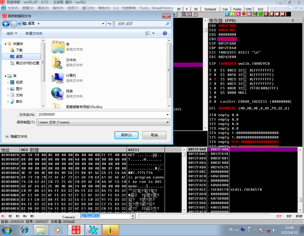Open Internet Explorer from the taskbar
Image resolution: width=304 pixels, height=236 pixels.
click(x=25, y=230)
